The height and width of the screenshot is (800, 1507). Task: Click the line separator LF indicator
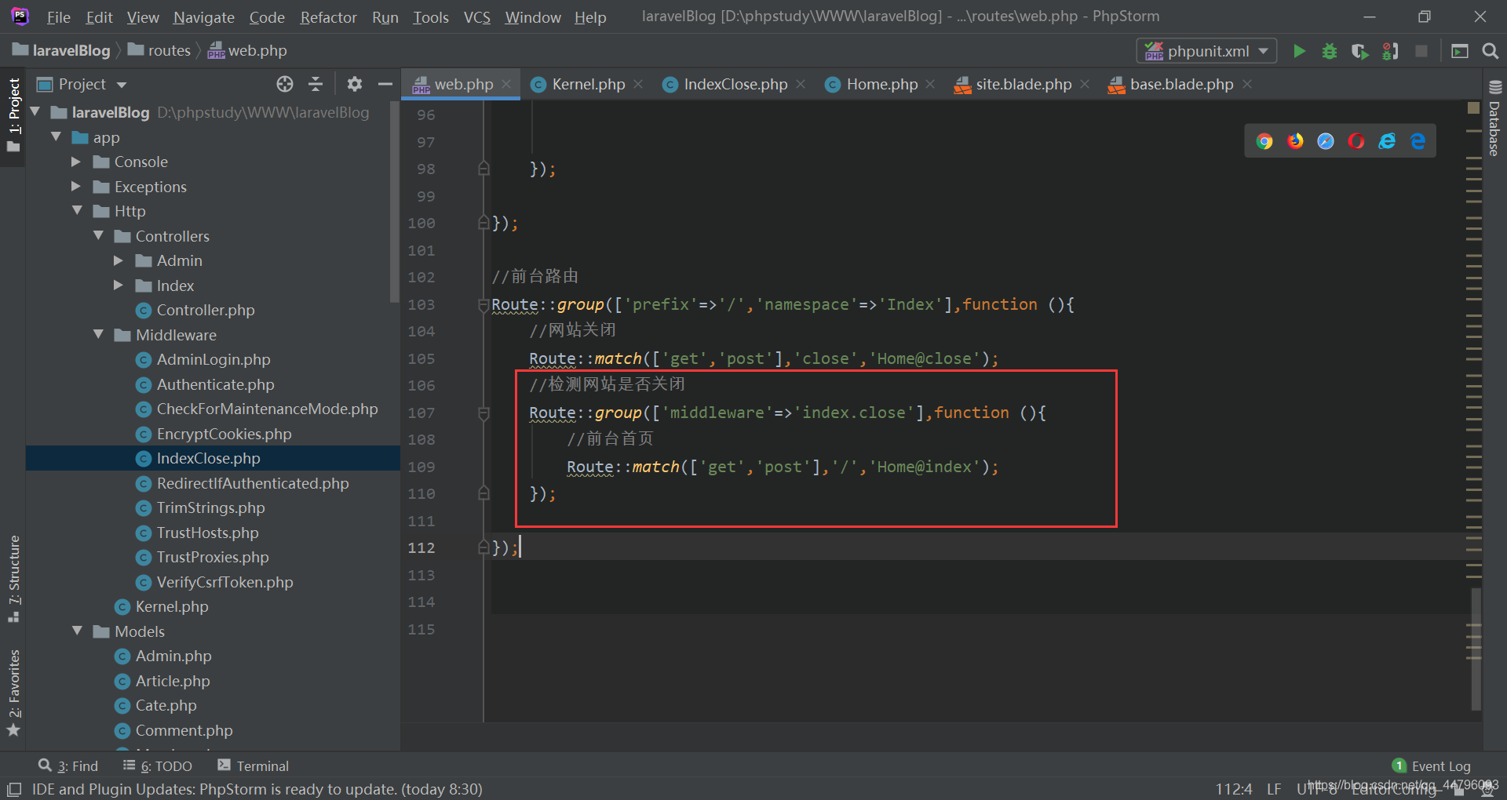[1274, 789]
